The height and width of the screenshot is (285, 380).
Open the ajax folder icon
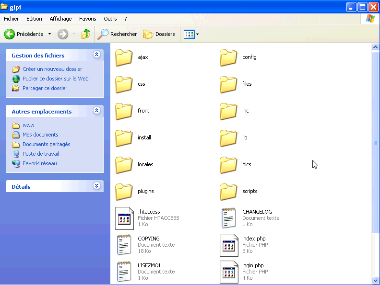pos(124,57)
